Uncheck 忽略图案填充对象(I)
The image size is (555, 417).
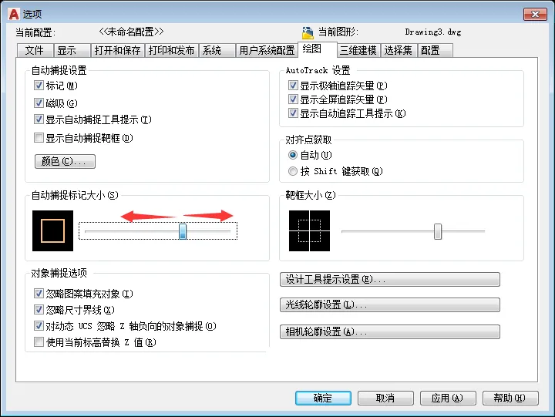[x=39, y=294]
